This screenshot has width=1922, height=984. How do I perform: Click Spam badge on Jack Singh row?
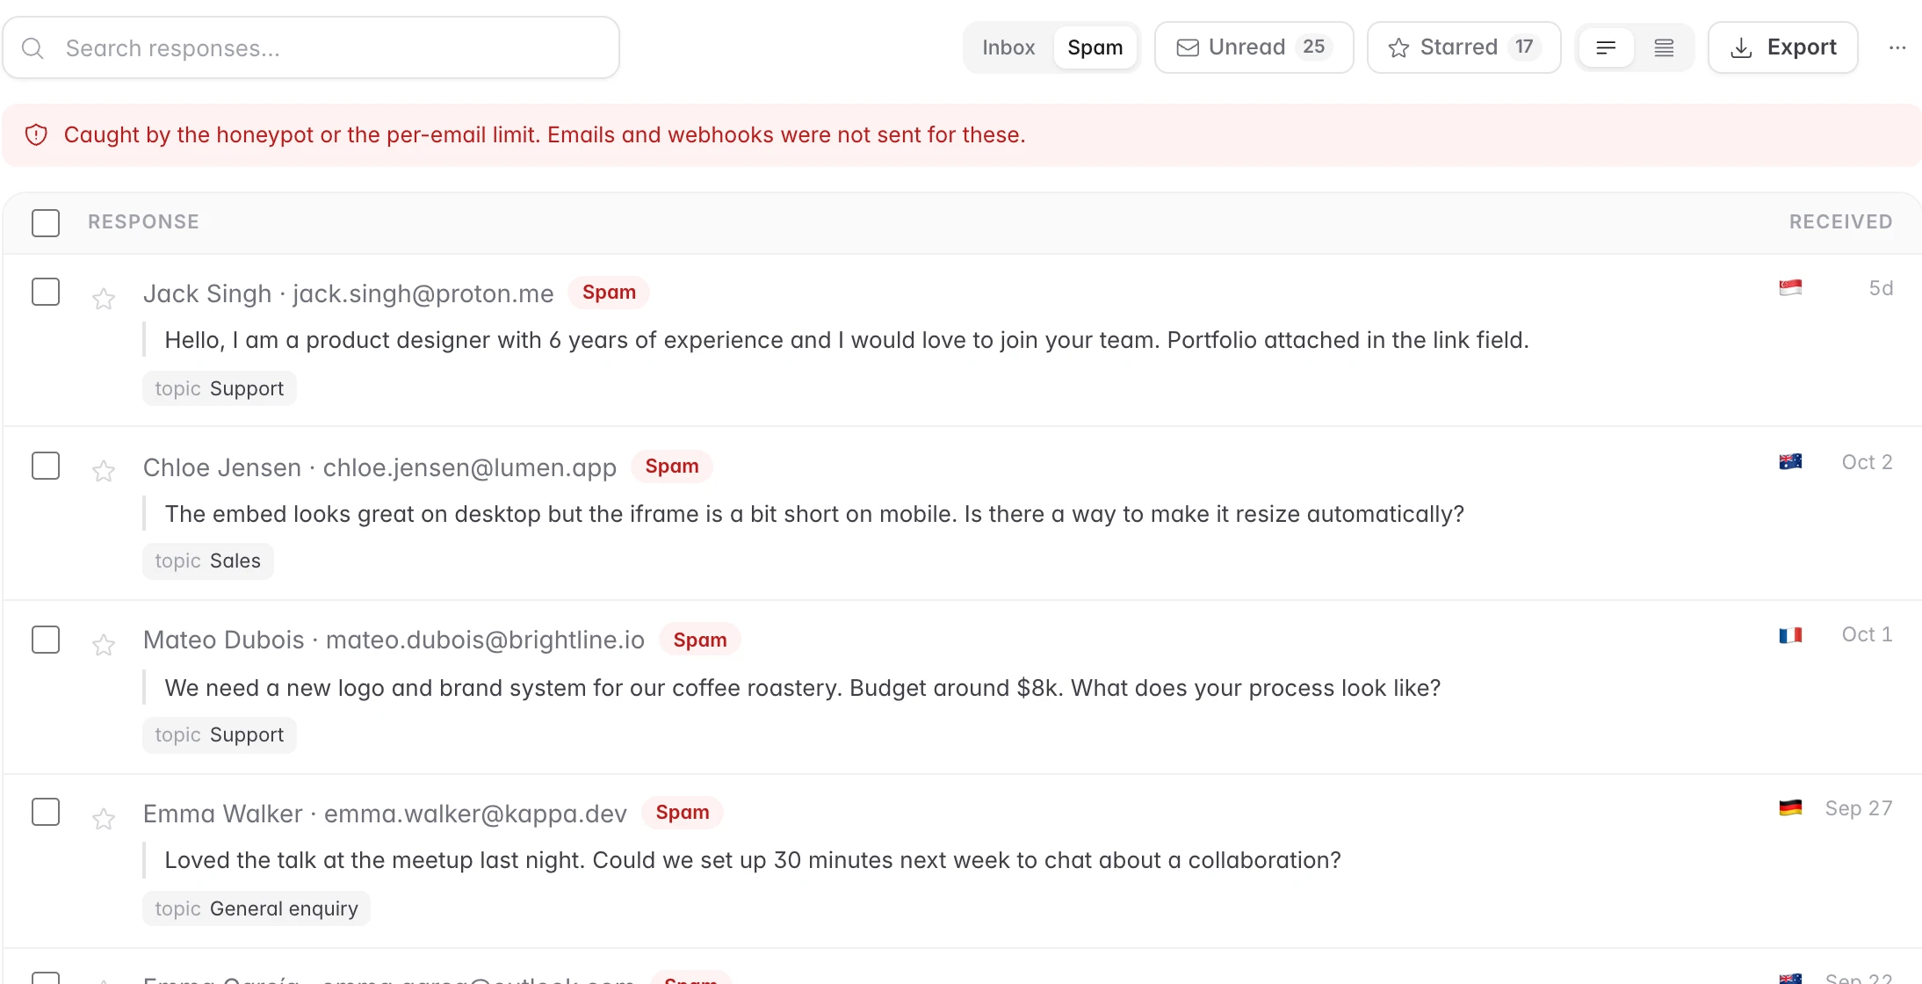tap(609, 293)
